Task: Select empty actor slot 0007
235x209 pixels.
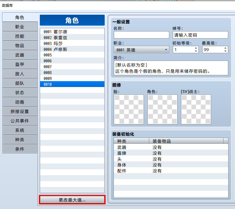Action: (72, 67)
